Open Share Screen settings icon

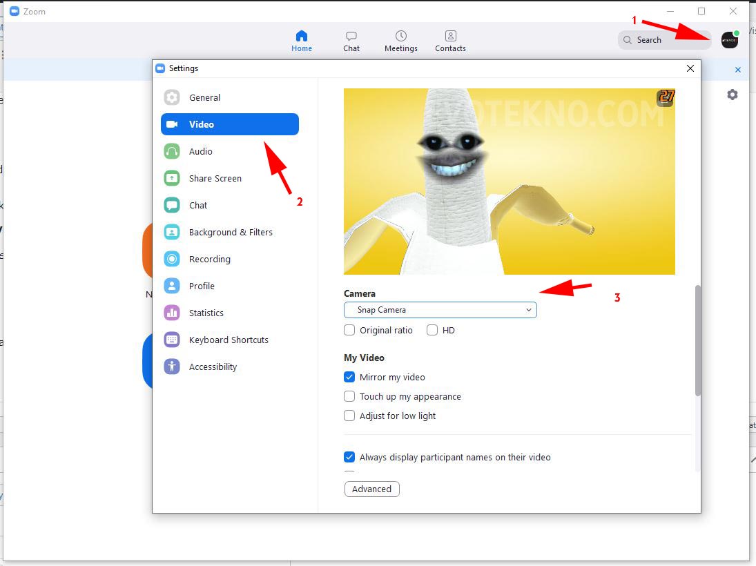(172, 178)
